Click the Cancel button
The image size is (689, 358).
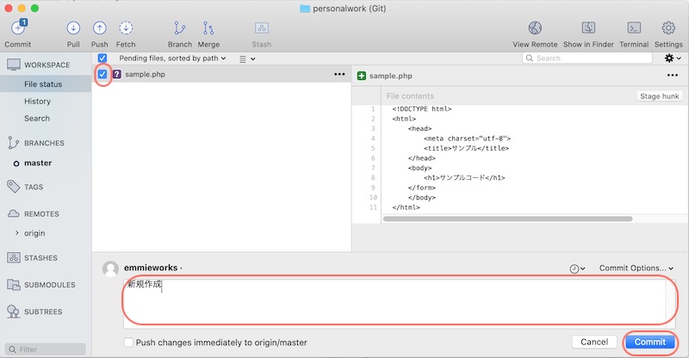coord(594,342)
